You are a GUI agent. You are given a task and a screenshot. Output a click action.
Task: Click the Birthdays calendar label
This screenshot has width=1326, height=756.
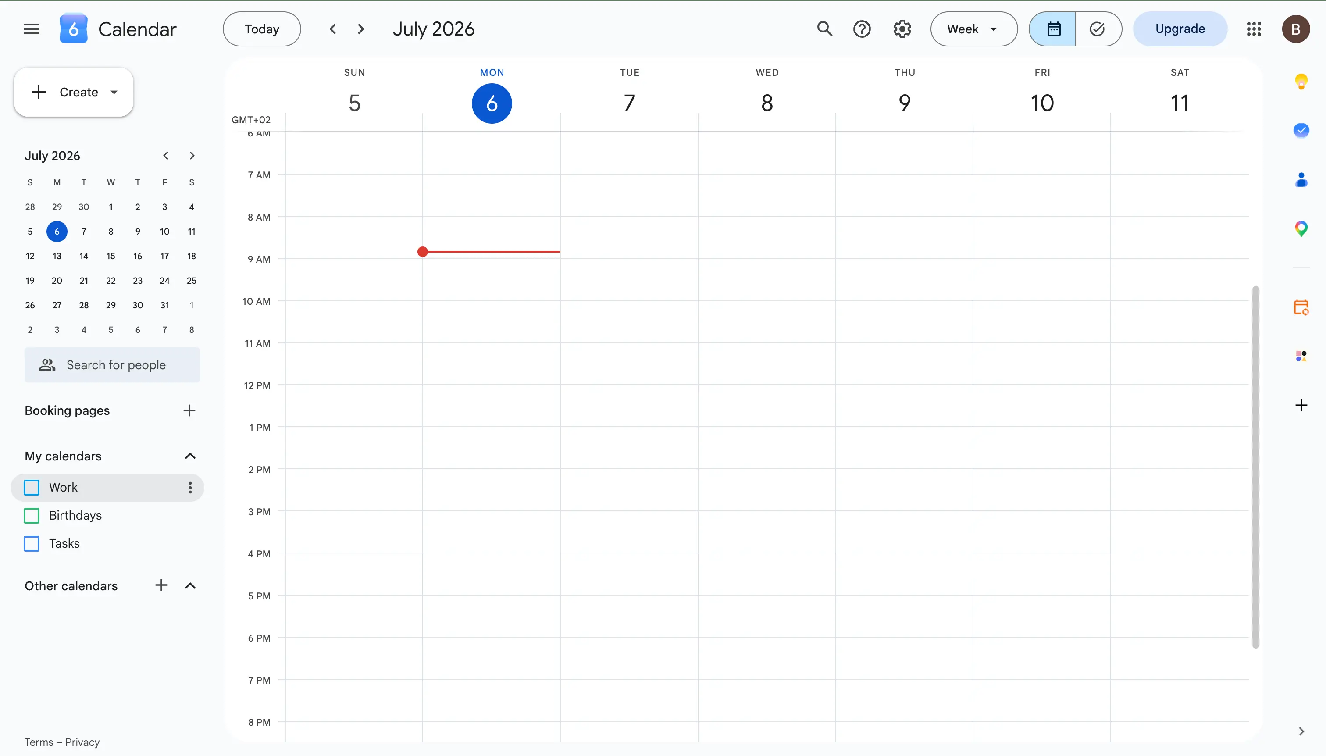75,516
